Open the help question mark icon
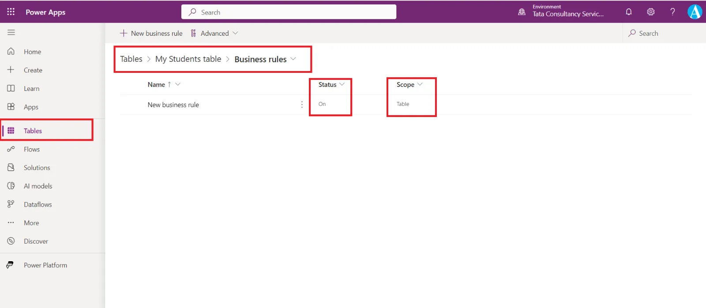 [672, 12]
